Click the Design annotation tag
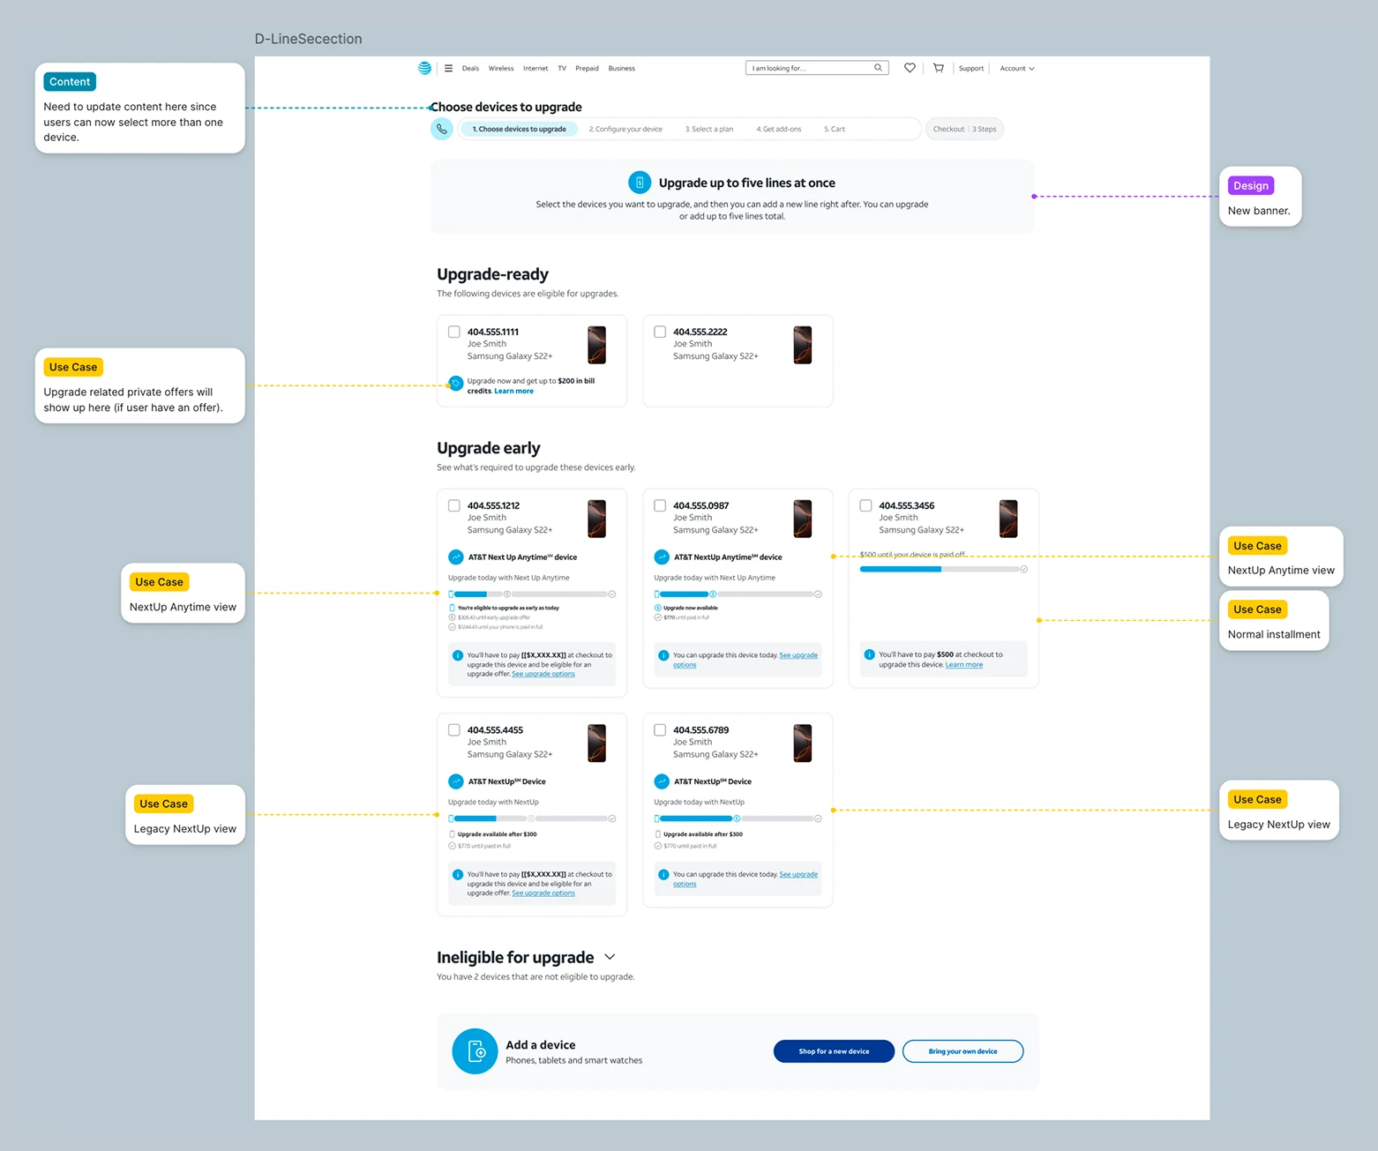This screenshot has width=1378, height=1151. click(x=1251, y=185)
